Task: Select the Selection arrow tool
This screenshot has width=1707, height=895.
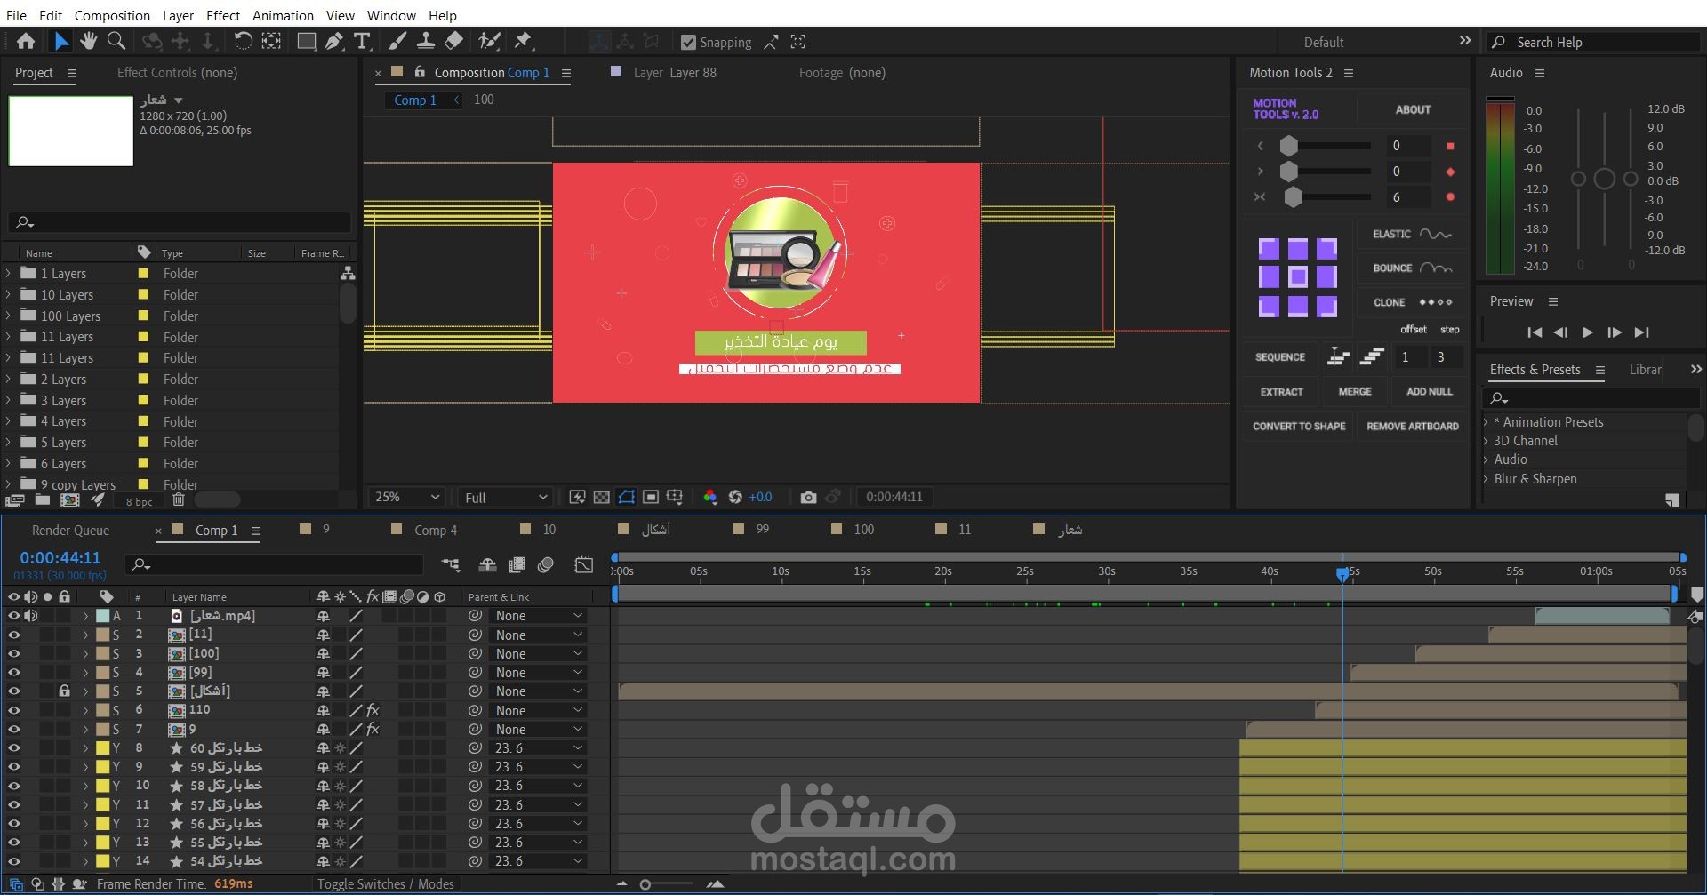Action: point(60,41)
